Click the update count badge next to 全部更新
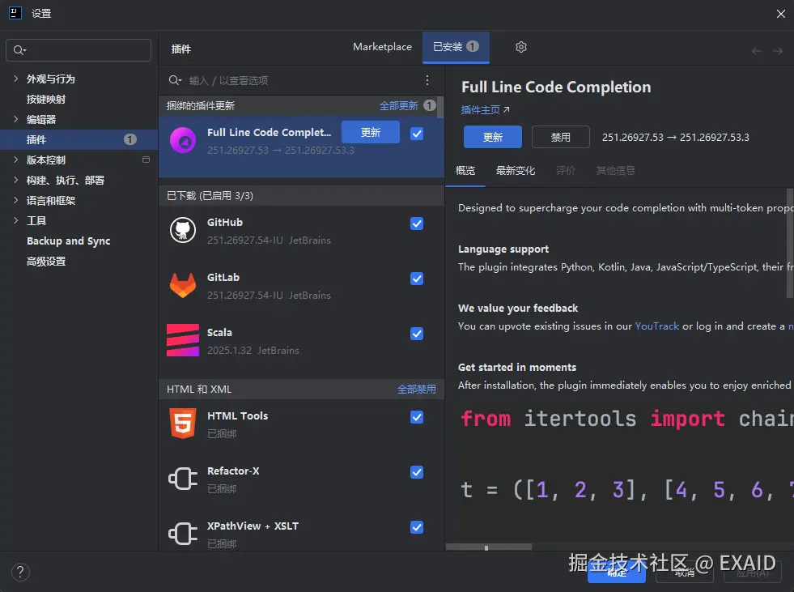794x592 pixels. pyautogui.click(x=430, y=105)
